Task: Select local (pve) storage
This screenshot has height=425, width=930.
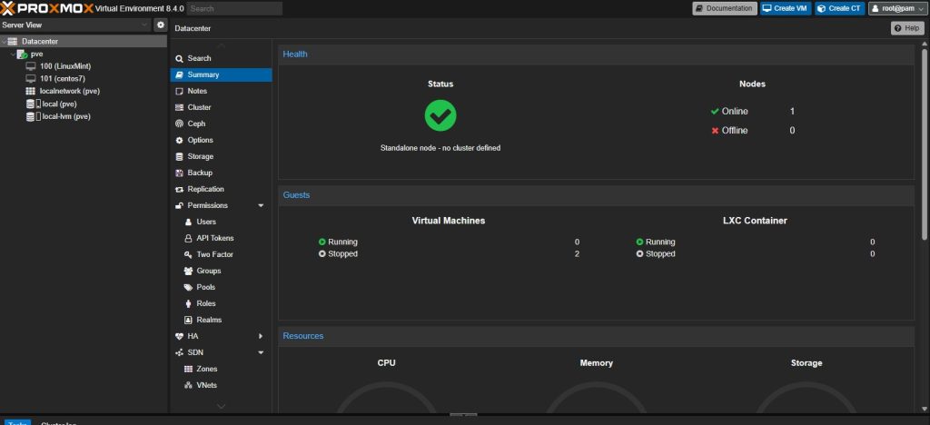Action: (x=59, y=104)
